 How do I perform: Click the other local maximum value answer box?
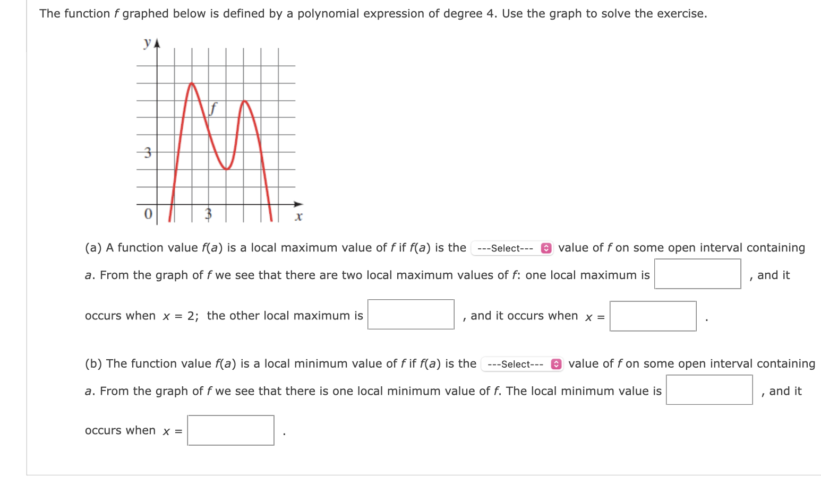pos(410,315)
